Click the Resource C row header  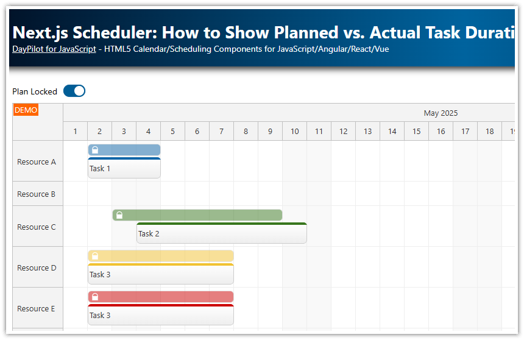(37, 227)
